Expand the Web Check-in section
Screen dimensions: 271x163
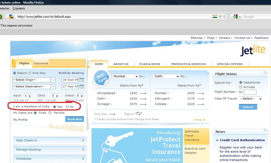point(49,140)
